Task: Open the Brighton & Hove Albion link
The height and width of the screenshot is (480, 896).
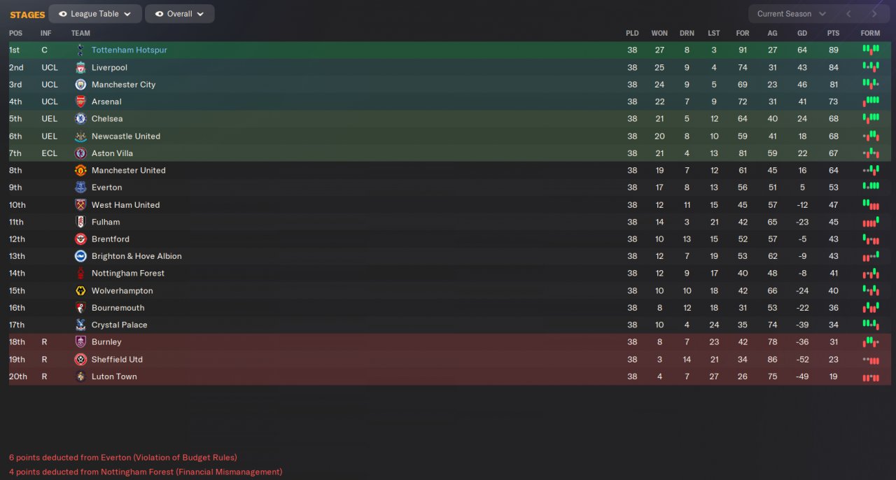Action: 136,256
